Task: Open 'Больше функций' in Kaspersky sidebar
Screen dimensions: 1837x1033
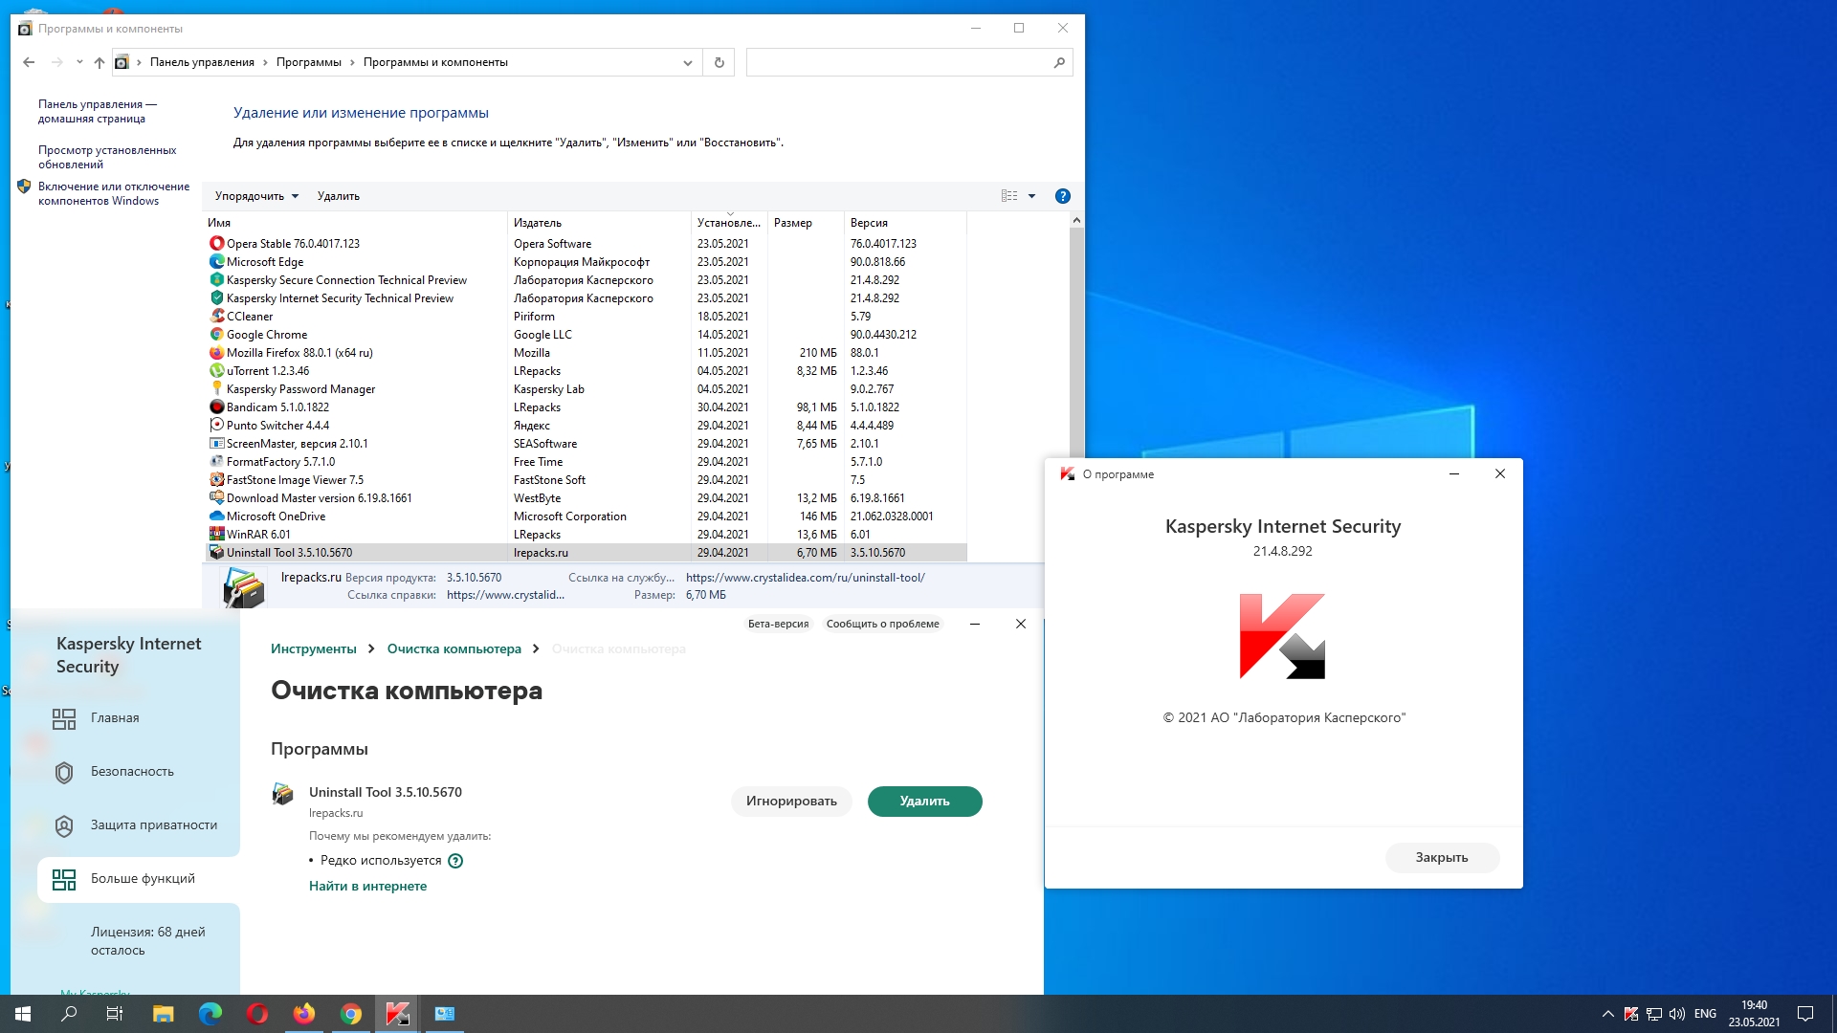Action: pyautogui.click(x=139, y=879)
